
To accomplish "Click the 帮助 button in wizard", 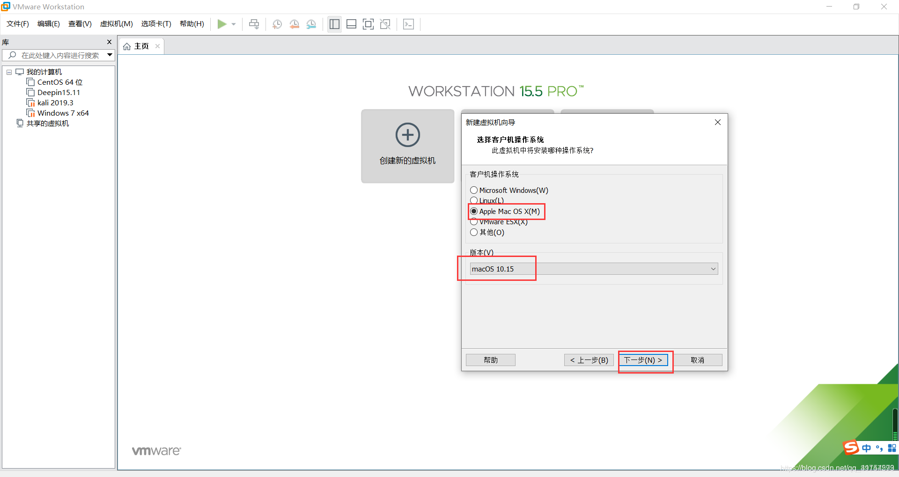I will pos(491,360).
